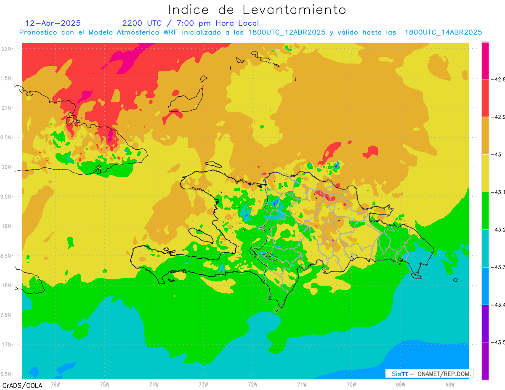Click the blue legend swatch between -43.3 and -43.4
The image size is (505, 390).
(x=485, y=286)
